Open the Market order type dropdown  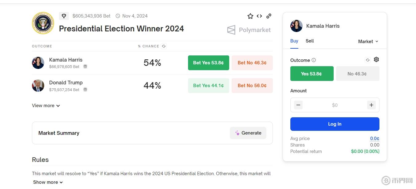(368, 41)
